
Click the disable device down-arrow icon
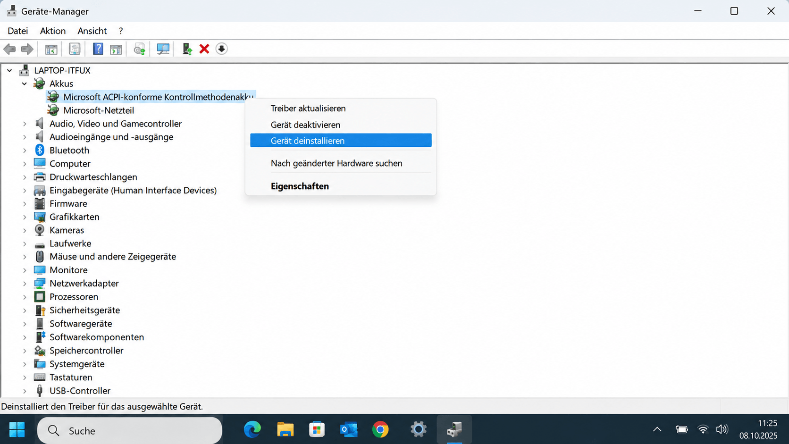221,49
